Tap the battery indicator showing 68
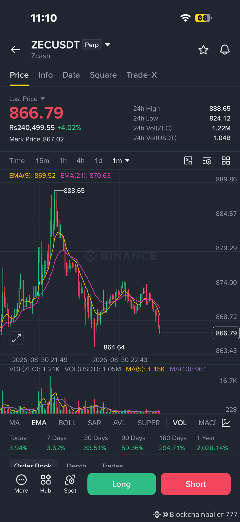 pos(203,18)
